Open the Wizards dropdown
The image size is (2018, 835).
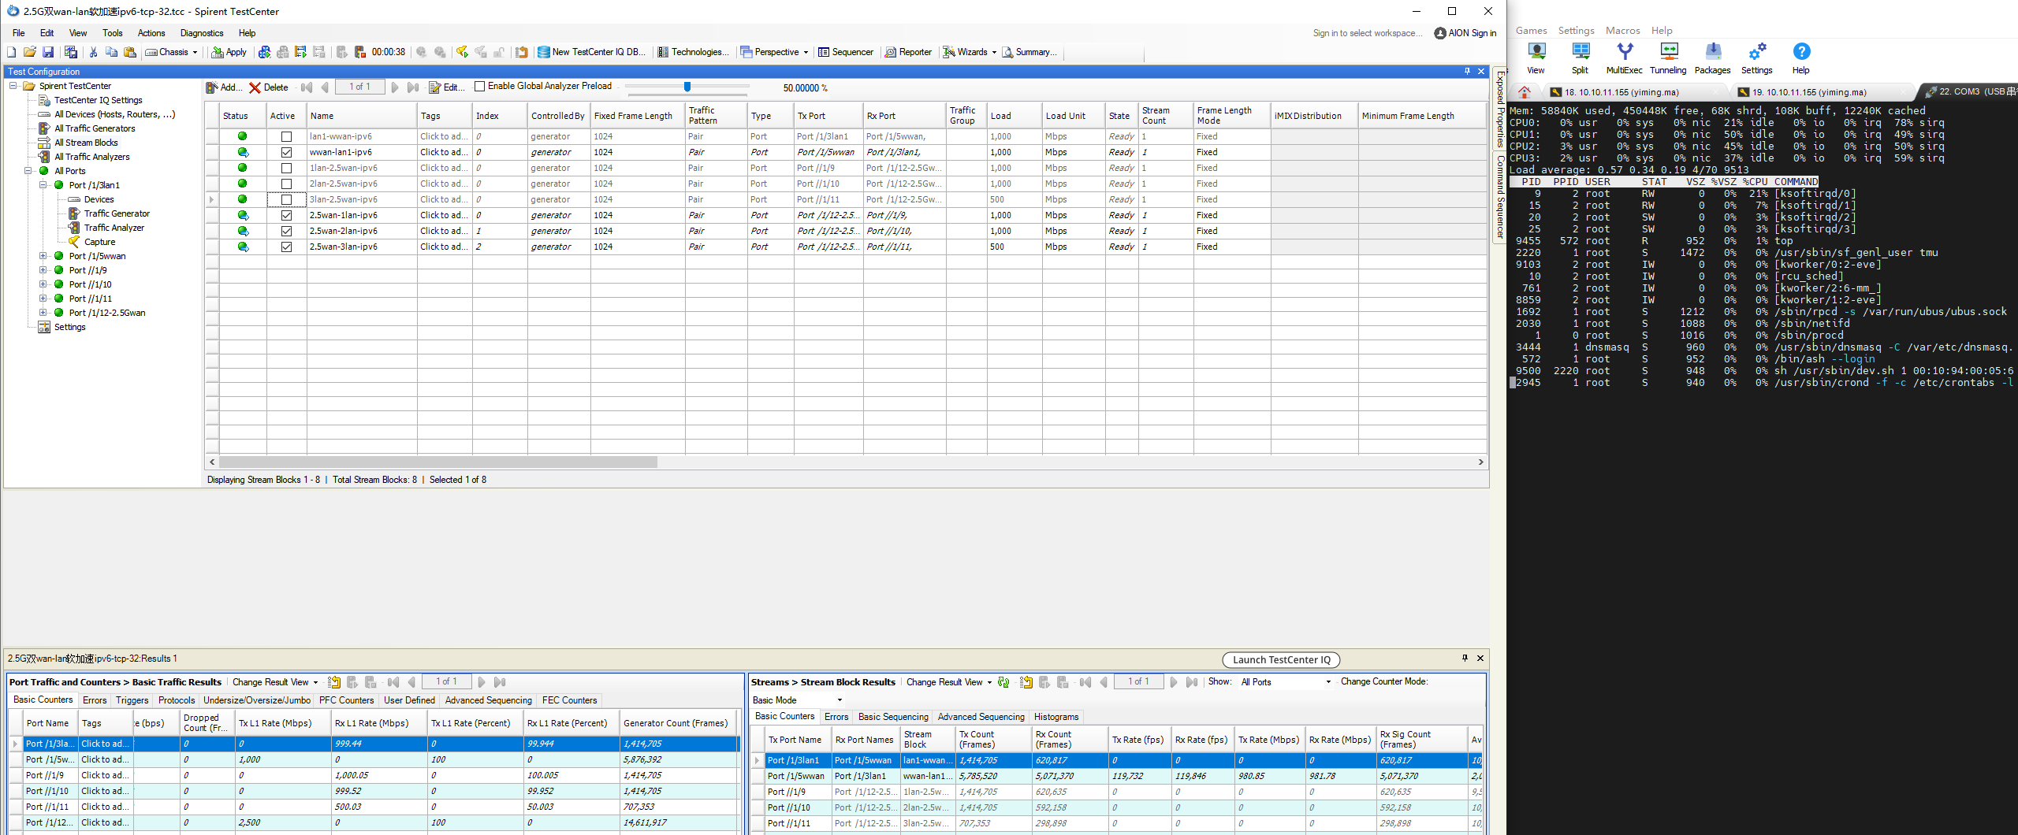point(970,52)
